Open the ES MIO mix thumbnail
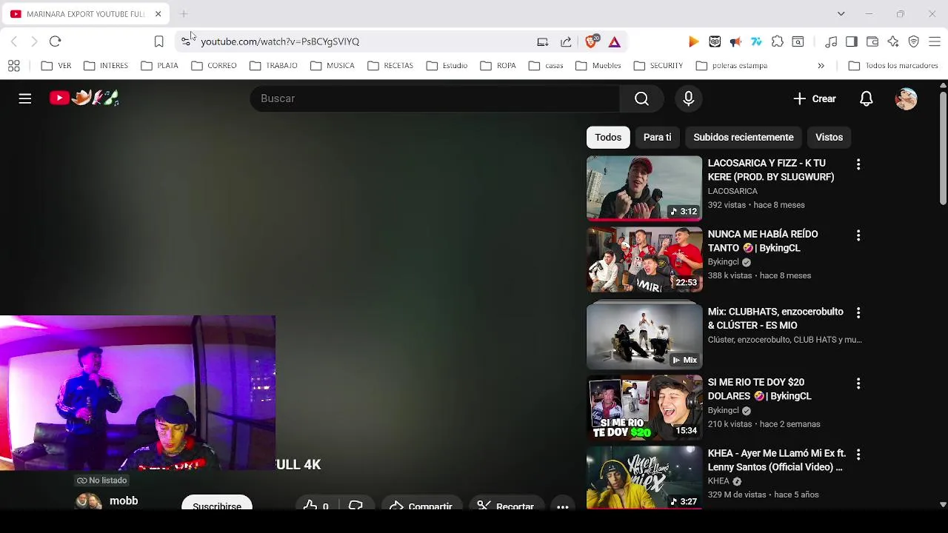Image resolution: width=948 pixels, height=533 pixels. 644,336
